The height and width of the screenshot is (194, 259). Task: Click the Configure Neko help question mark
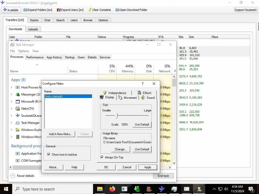[143, 84]
